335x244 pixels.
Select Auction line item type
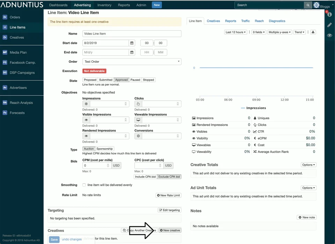coord(89,149)
